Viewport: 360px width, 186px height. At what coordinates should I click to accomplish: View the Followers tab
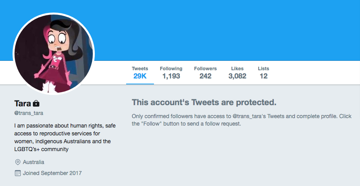pos(205,73)
